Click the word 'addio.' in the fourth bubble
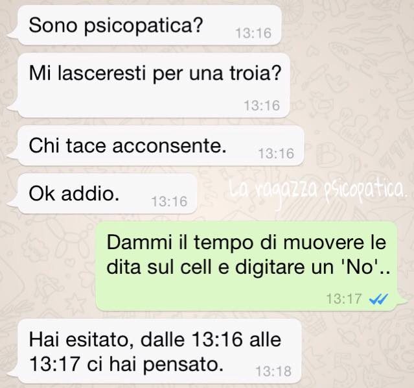The height and width of the screenshot is (388, 414). click(90, 193)
